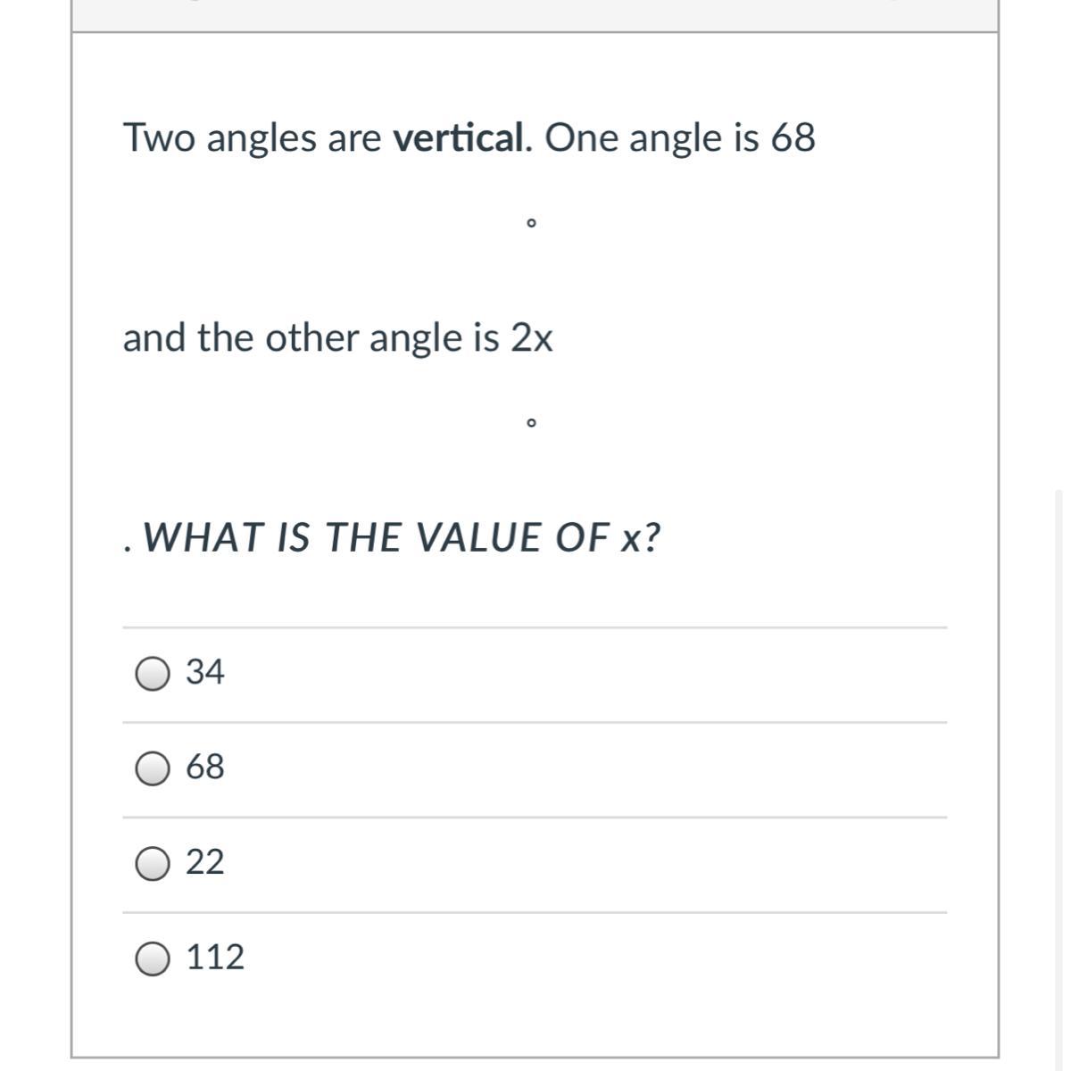
Task: Click the answer label "22"
Action: point(205,862)
